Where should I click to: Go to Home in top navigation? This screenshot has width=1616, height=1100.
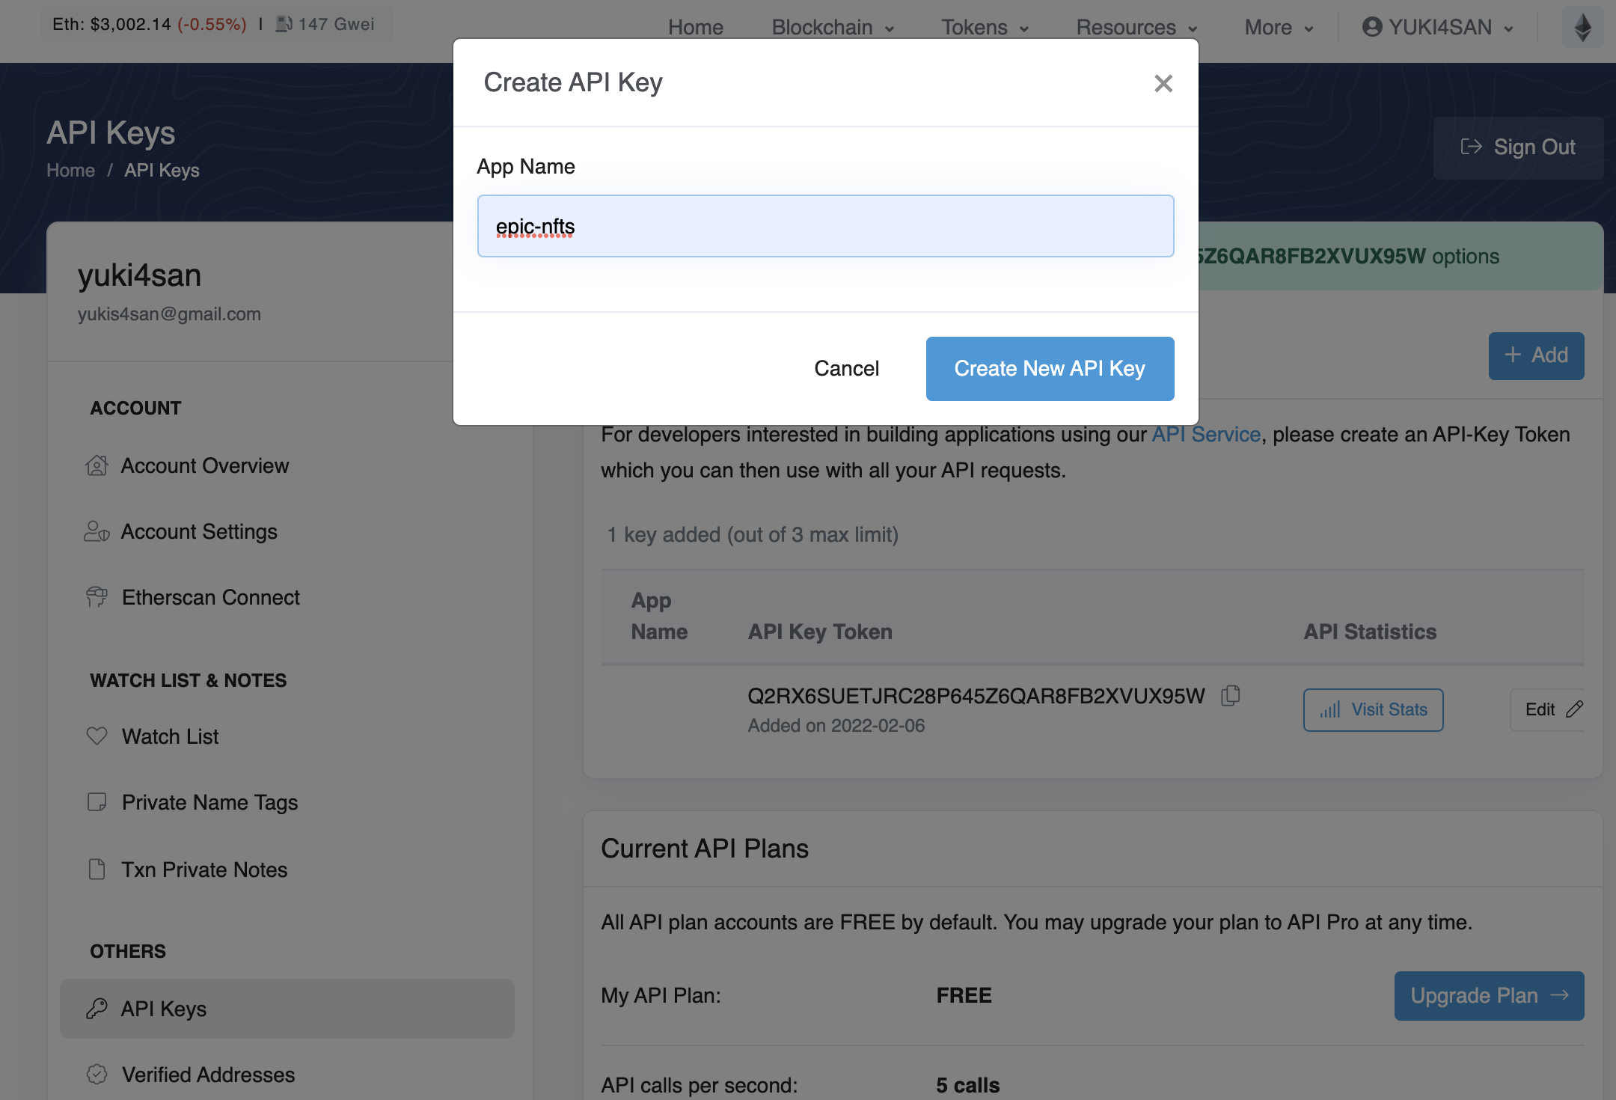[695, 28]
